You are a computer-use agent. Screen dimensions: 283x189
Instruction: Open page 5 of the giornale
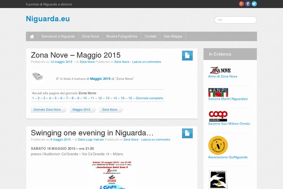(56, 98)
